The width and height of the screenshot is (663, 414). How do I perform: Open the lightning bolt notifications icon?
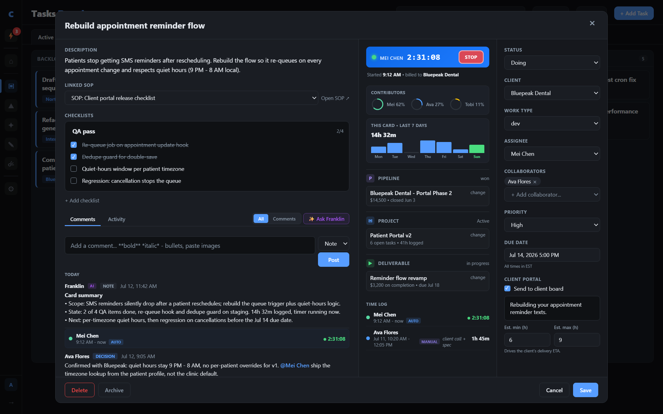11,36
